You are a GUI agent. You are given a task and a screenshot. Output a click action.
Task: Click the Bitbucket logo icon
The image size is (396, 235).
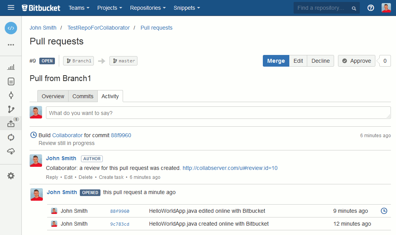pos(24,7)
